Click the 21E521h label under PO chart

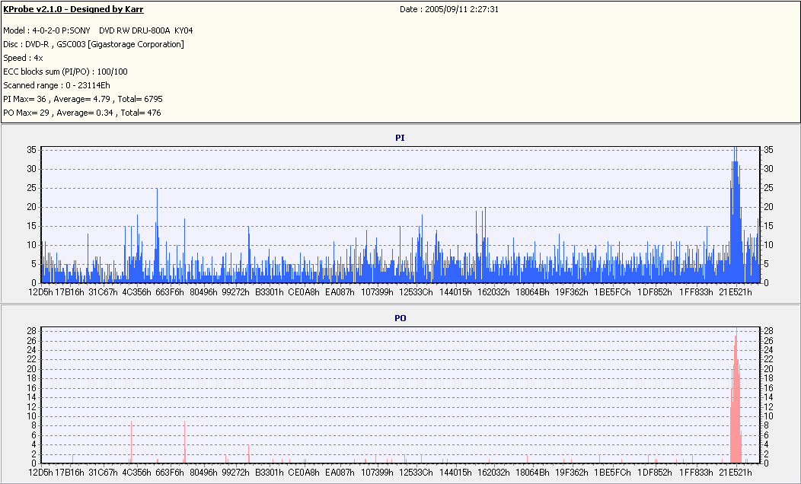[736, 473]
